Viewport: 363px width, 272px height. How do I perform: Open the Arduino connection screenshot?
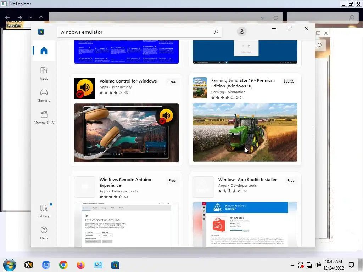click(x=127, y=224)
